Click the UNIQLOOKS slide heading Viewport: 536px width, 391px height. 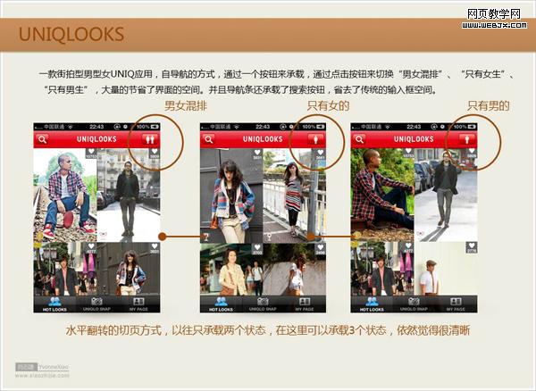(x=71, y=35)
